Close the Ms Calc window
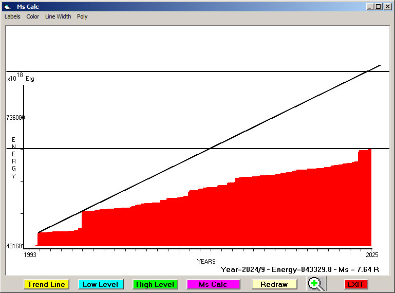The image size is (395, 293). pyautogui.click(x=387, y=7)
